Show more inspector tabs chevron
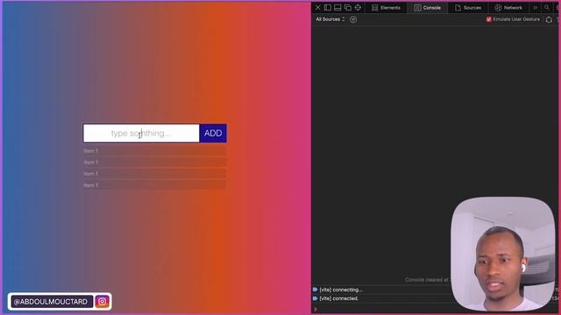561x315 pixels. (536, 8)
